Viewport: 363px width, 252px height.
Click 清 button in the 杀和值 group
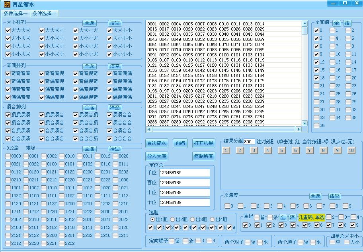click(x=347, y=23)
